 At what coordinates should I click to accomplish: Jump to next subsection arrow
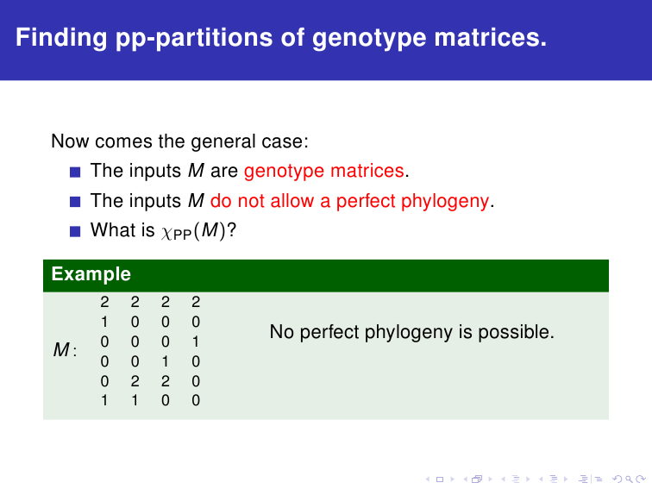pyautogui.click(x=528, y=480)
